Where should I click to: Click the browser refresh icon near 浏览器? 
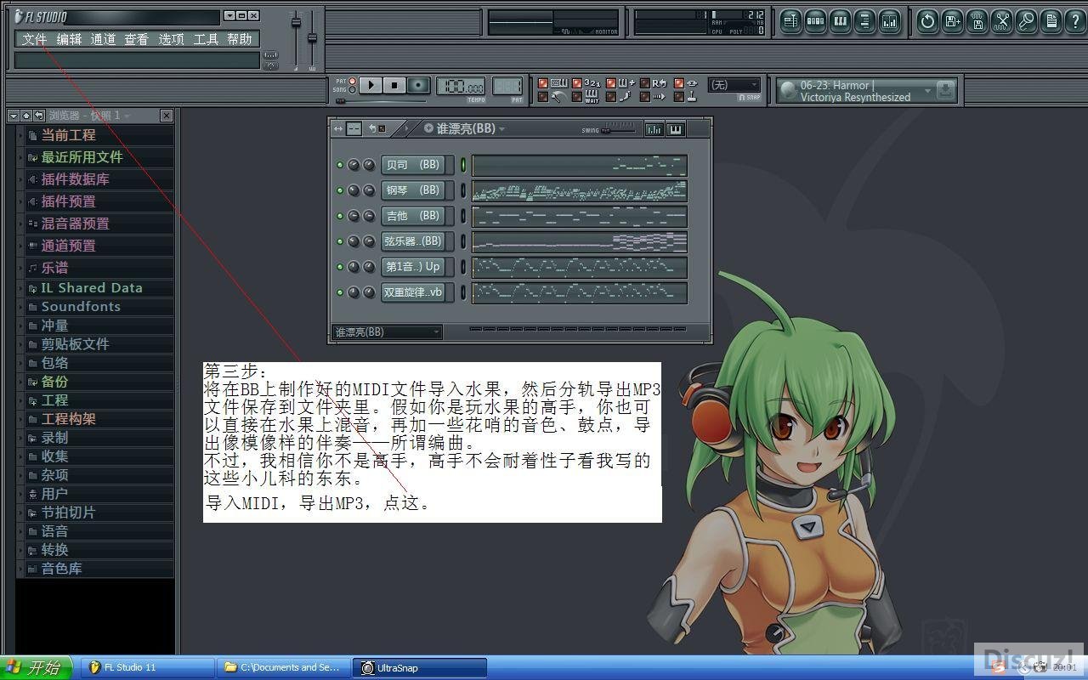39,116
